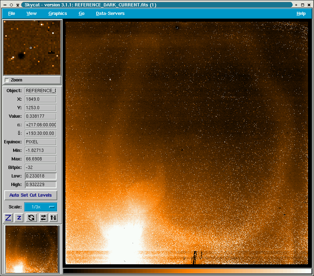This screenshot has height=276, width=314.
Task: Open the Go menu
Action: point(81,14)
